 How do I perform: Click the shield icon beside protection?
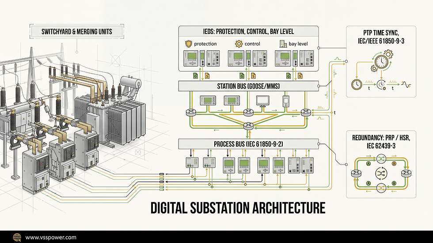click(x=189, y=44)
